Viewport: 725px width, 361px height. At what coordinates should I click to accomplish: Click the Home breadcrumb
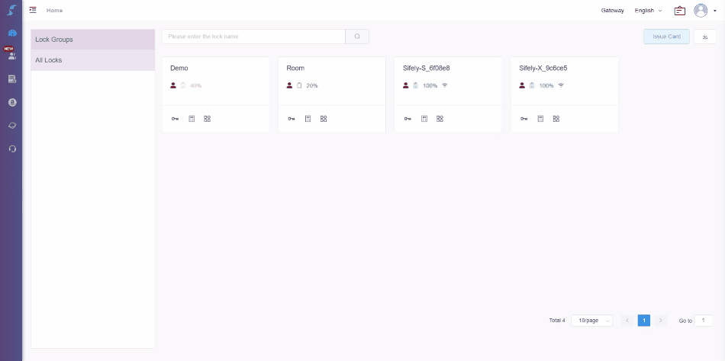[x=54, y=10]
